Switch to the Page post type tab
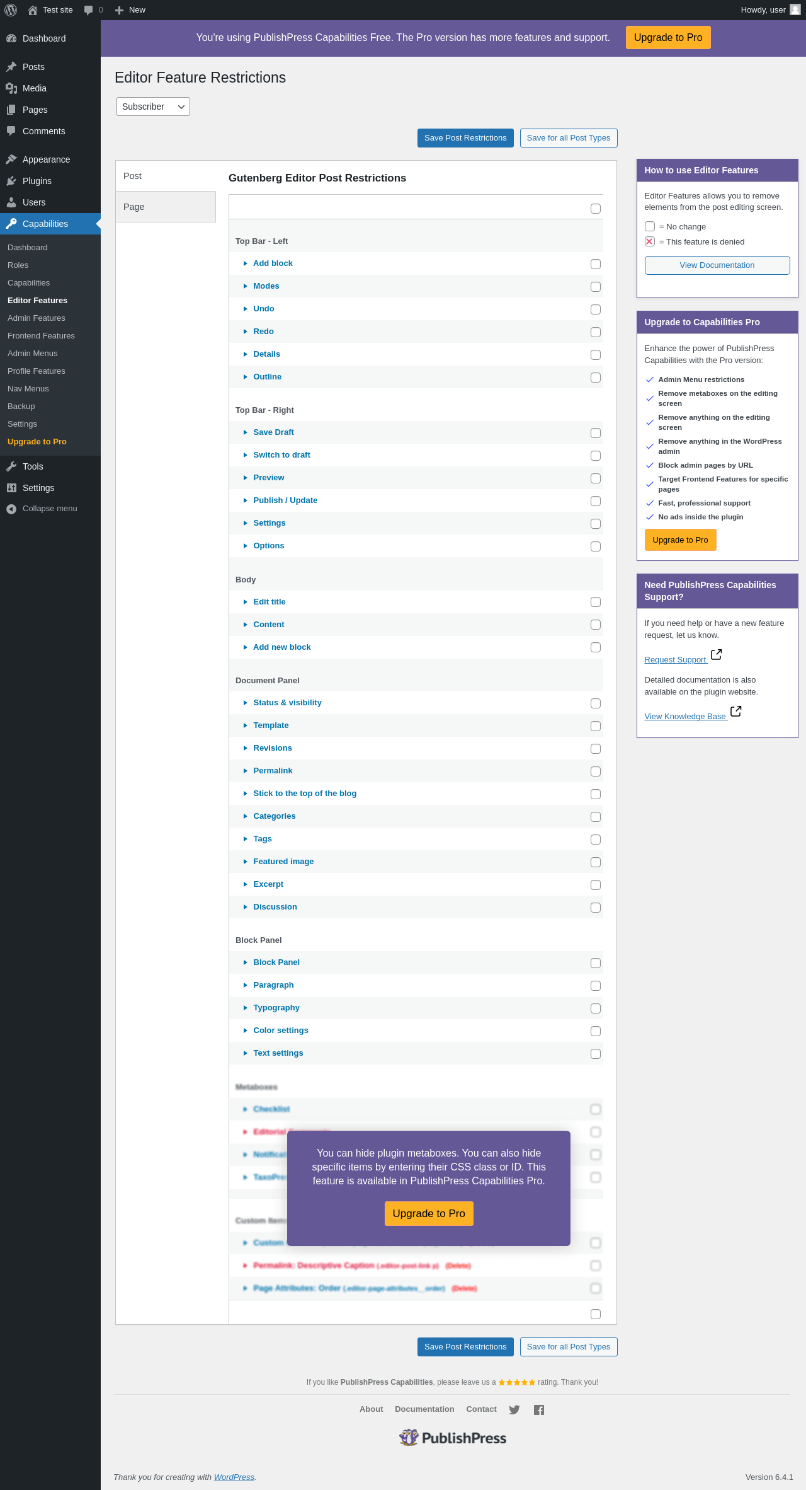The height and width of the screenshot is (1490, 806). tap(166, 207)
